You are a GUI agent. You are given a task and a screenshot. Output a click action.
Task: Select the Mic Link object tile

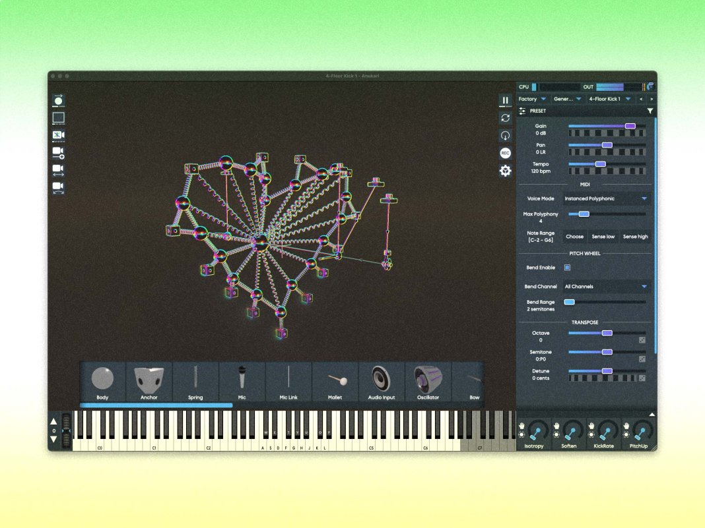288,382
